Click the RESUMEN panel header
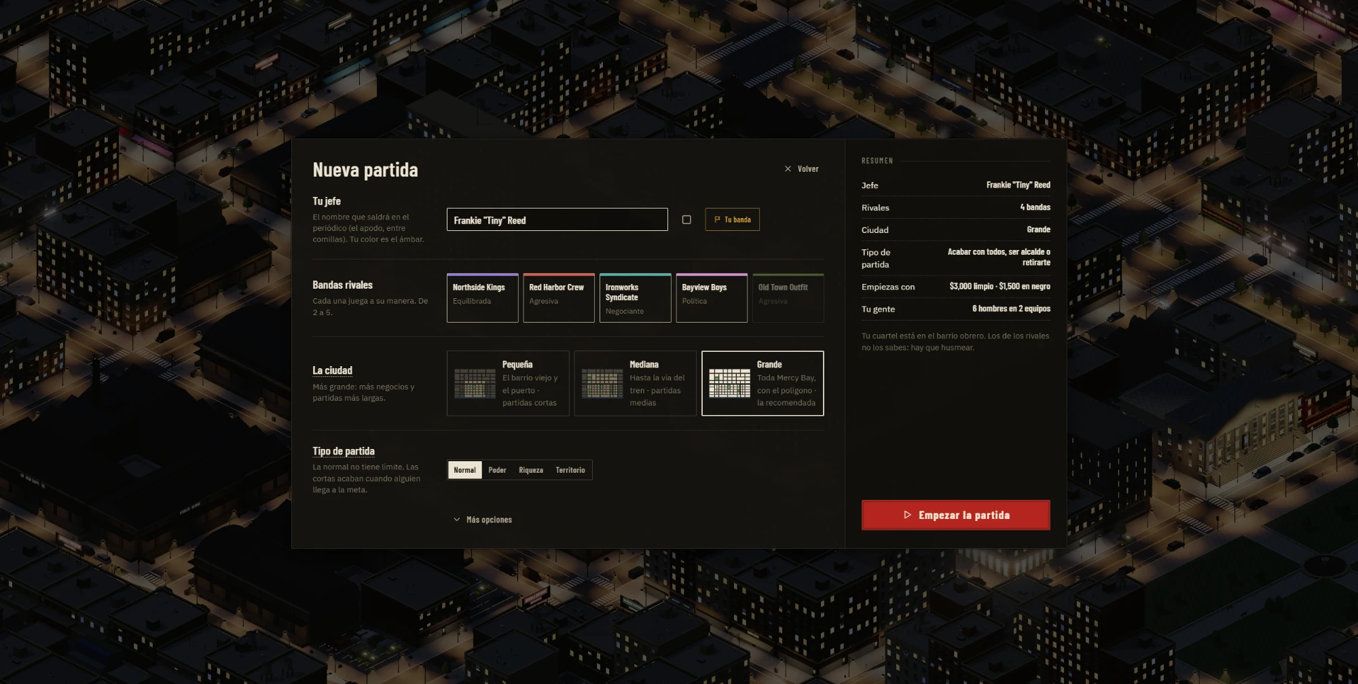Screen dimensions: 1358x684 pyautogui.click(x=877, y=161)
